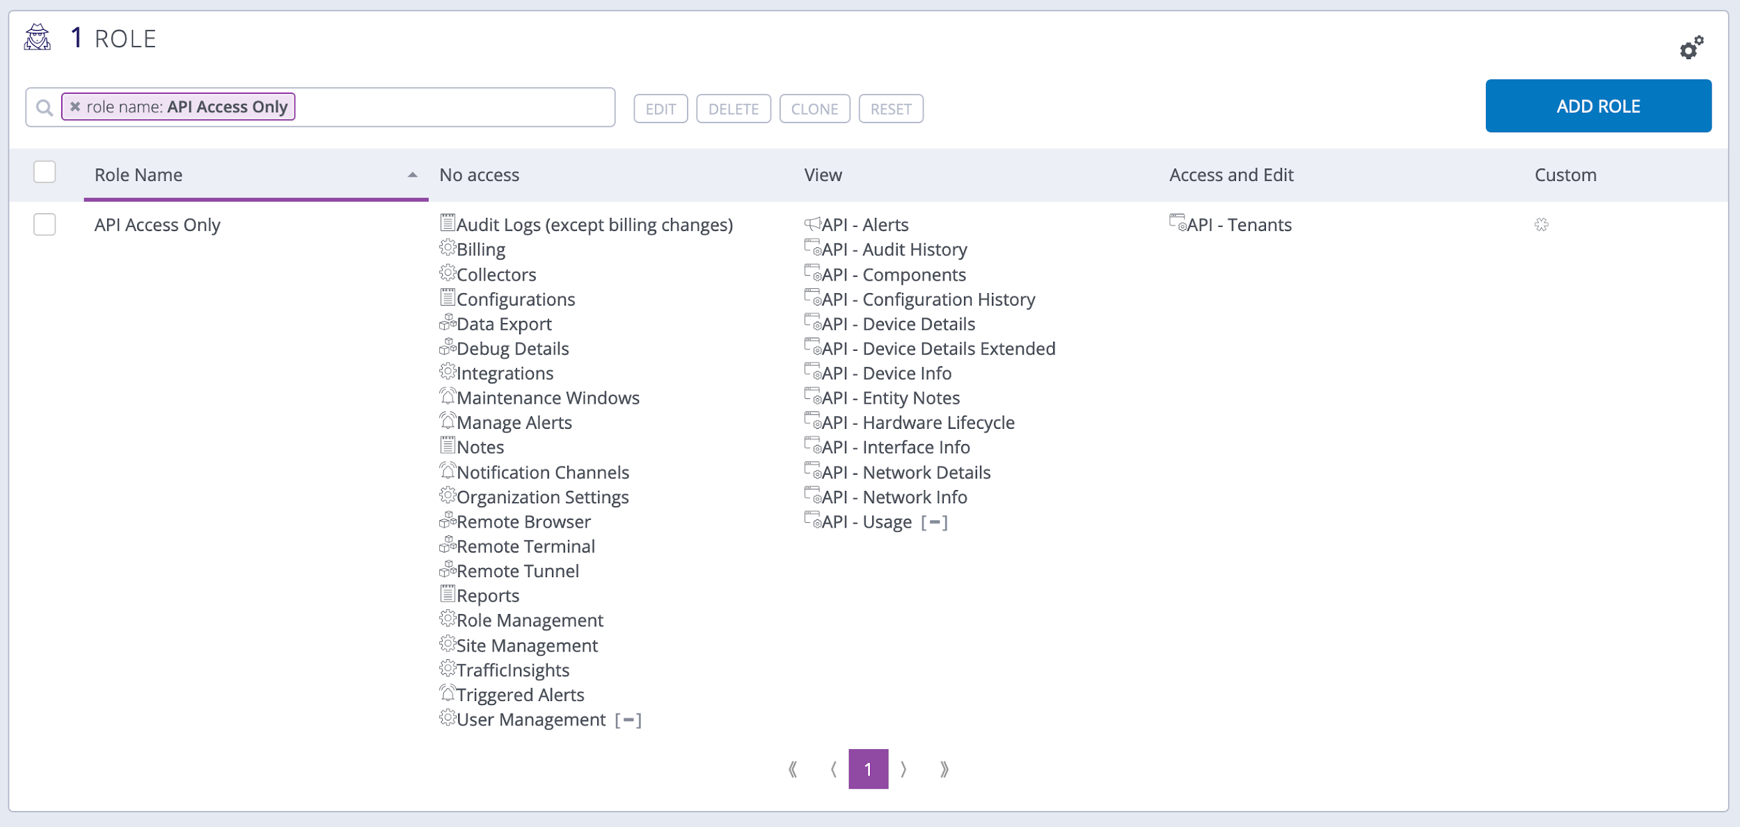Click the icon beside API - Tenants

[x=1176, y=223]
